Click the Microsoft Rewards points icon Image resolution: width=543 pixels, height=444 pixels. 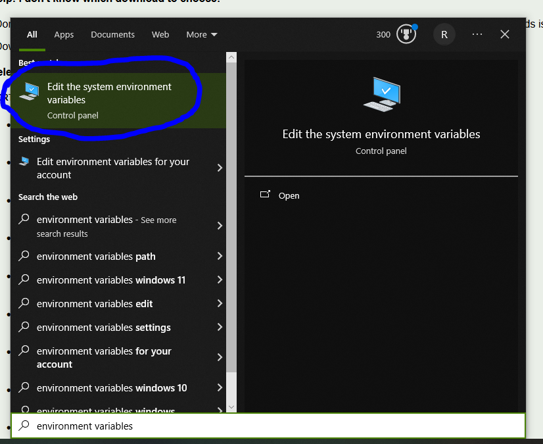(x=406, y=34)
